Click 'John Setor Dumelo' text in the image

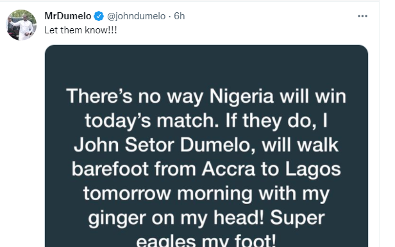click(x=164, y=146)
